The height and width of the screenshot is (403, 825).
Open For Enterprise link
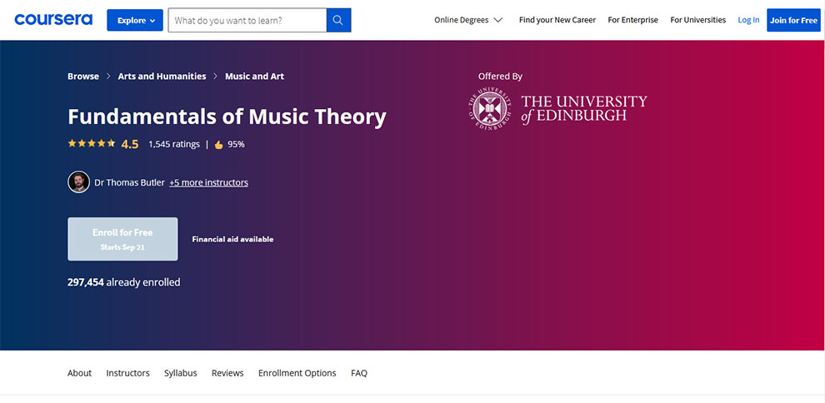pos(633,20)
